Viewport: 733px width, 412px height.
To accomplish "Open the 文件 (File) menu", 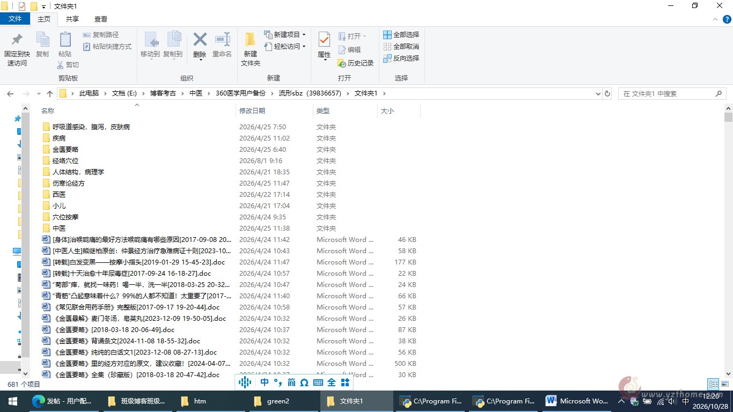I will [15, 19].
